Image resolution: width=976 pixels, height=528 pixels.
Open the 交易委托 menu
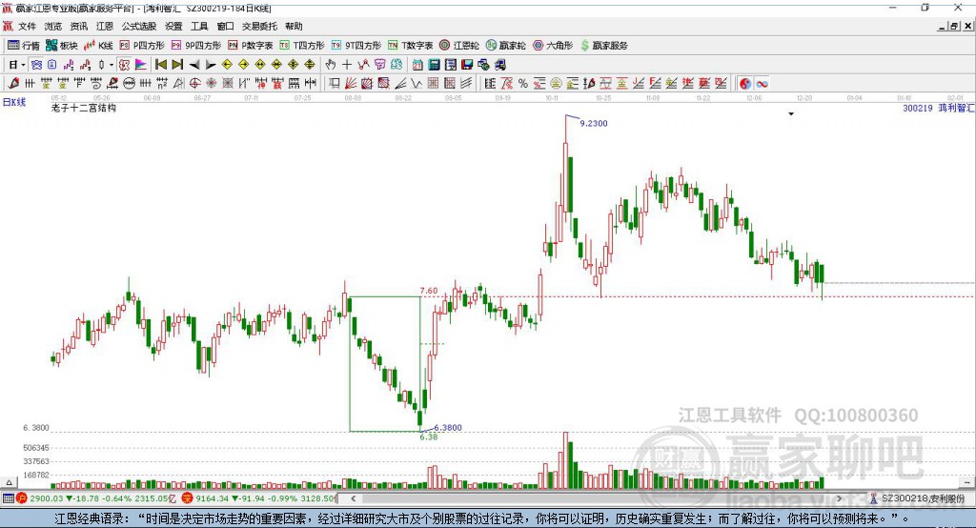tap(259, 26)
